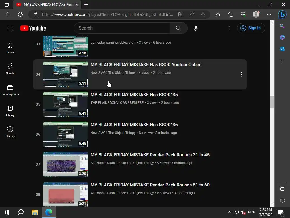This screenshot has width=290, height=218.
Task: Open AE Doodle Dash France channel on video 37
Action: point(122,163)
